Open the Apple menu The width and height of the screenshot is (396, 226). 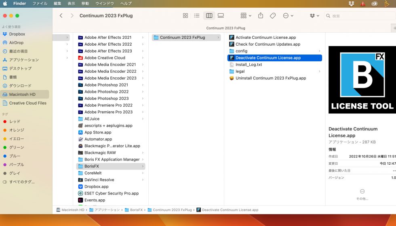[x=5, y=3]
